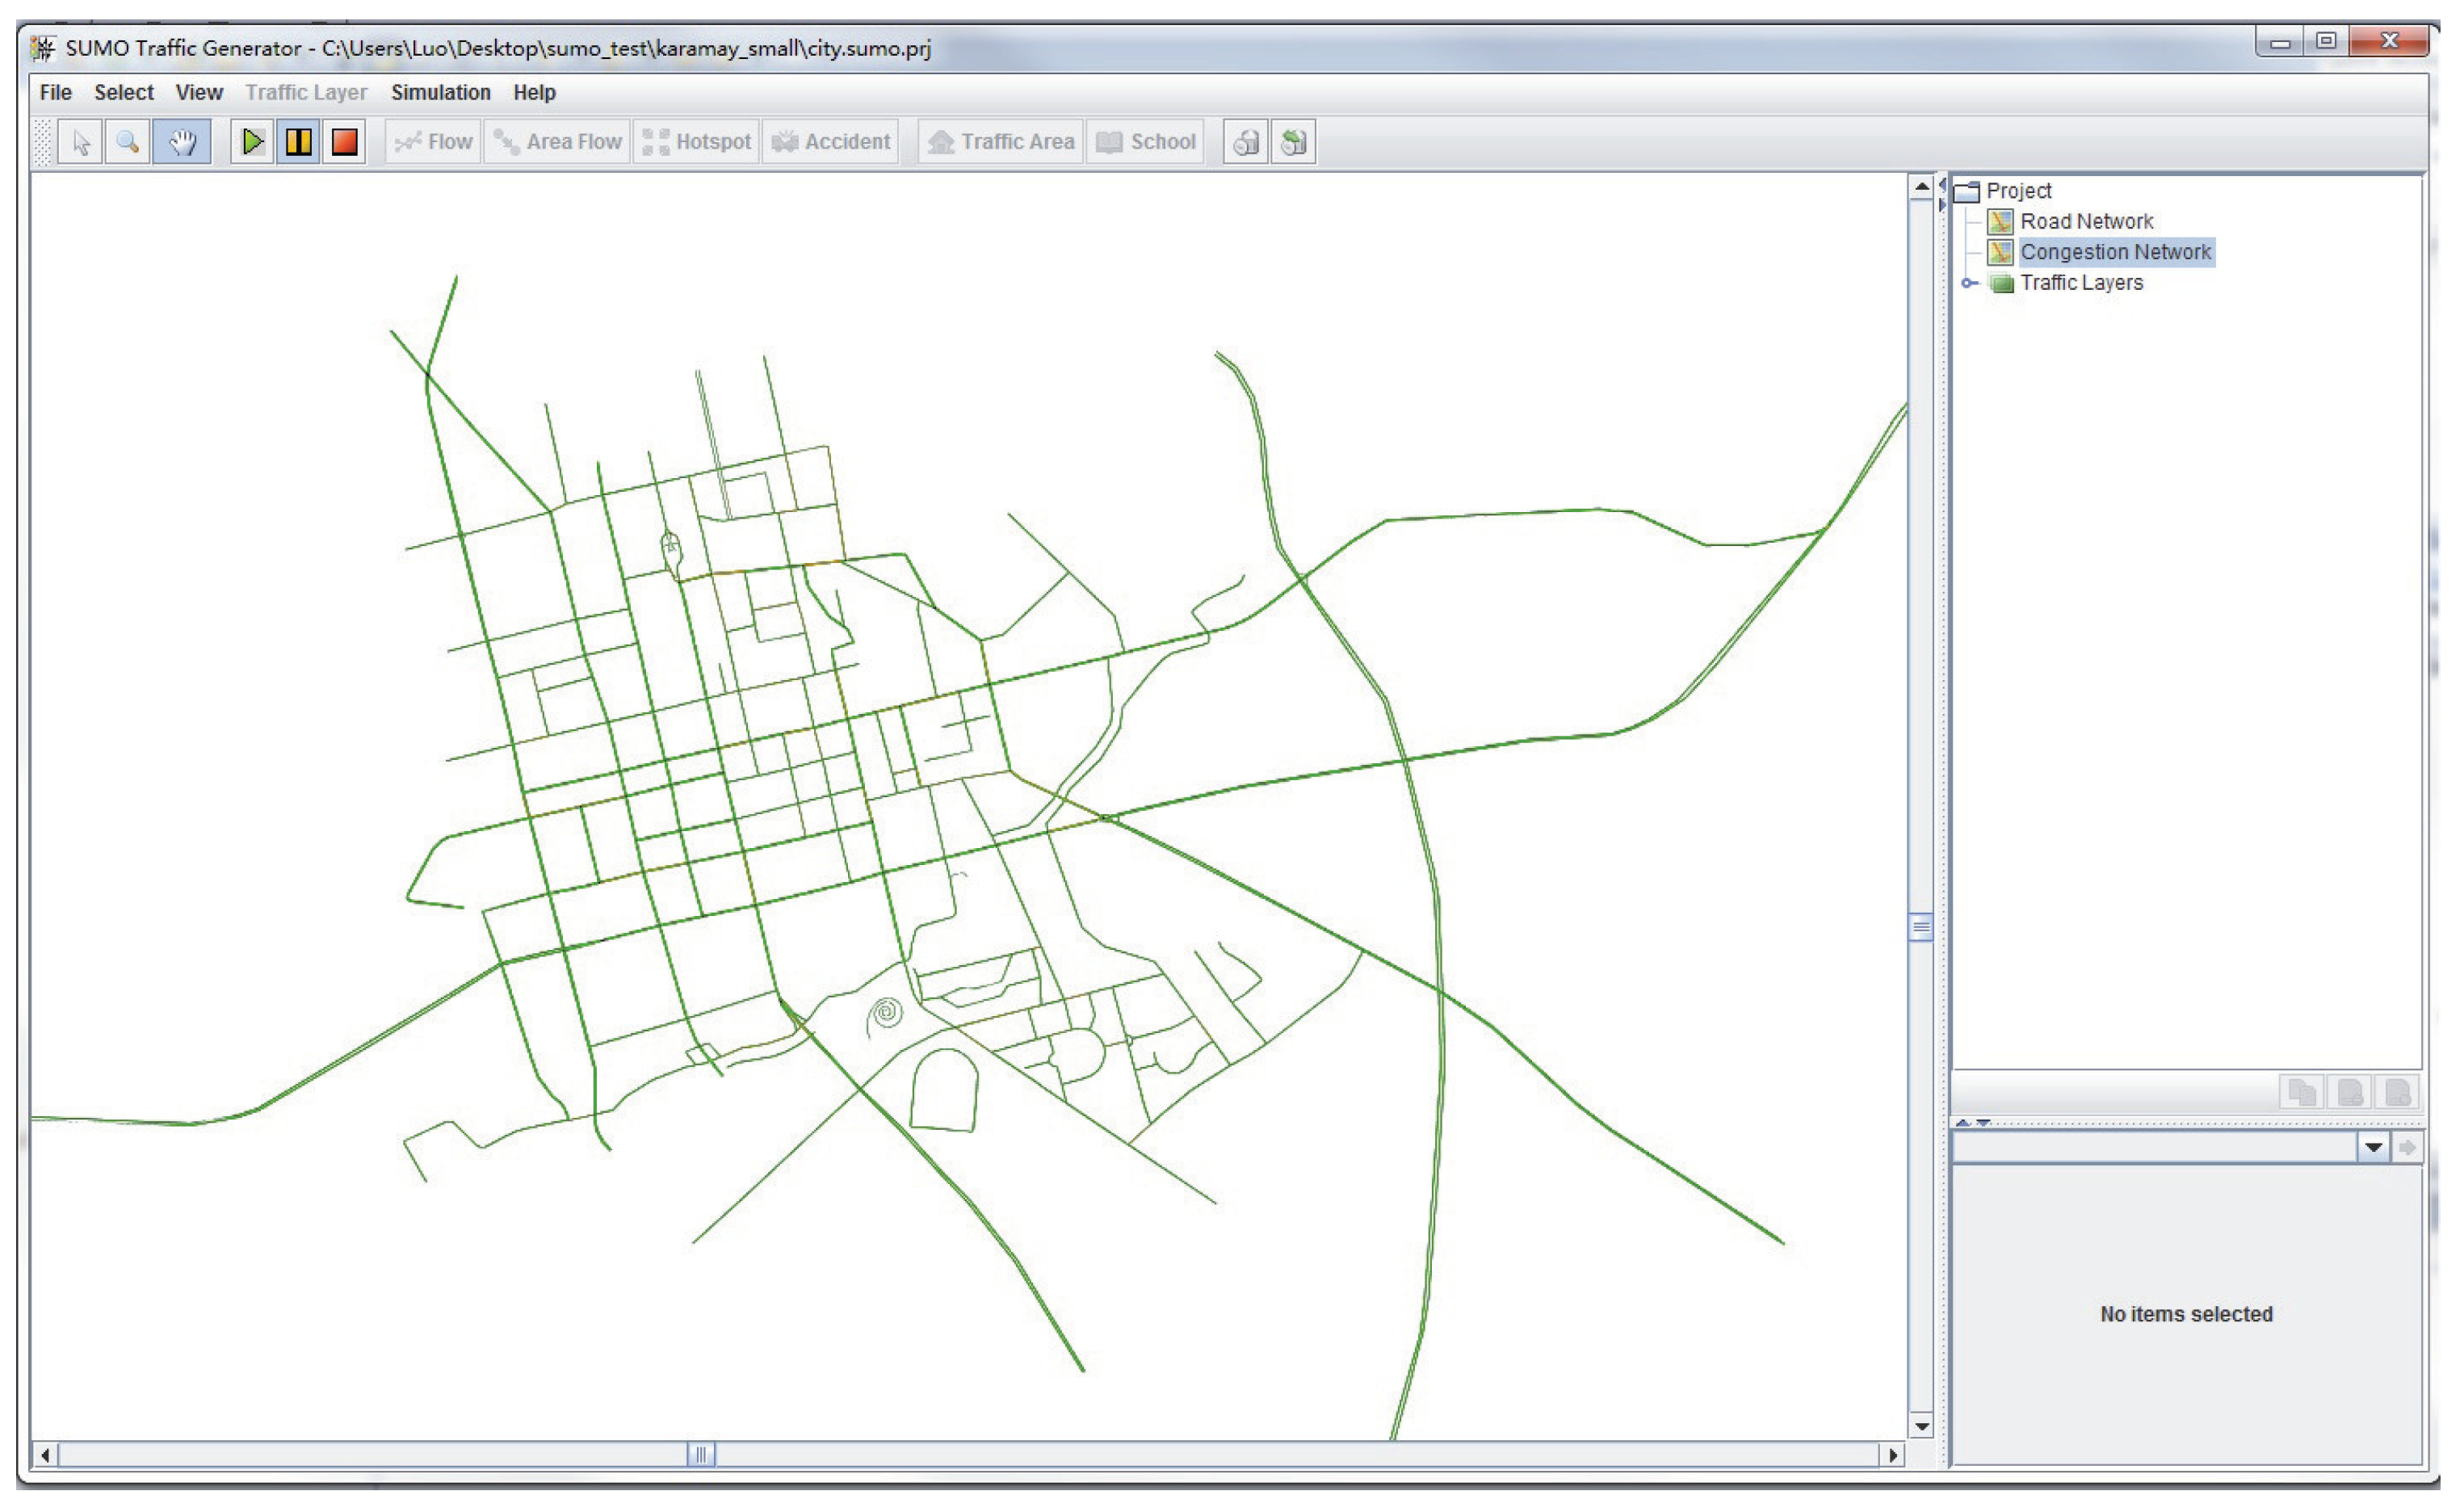The width and height of the screenshot is (2464, 1512).
Task: Click the vertical scrollbar down arrow
Action: 1921,1426
